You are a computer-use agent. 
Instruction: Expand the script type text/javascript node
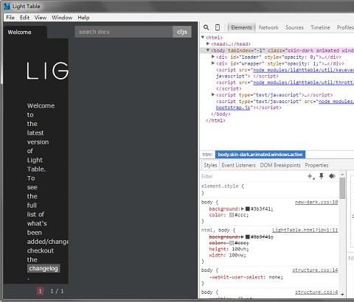pos(213,94)
